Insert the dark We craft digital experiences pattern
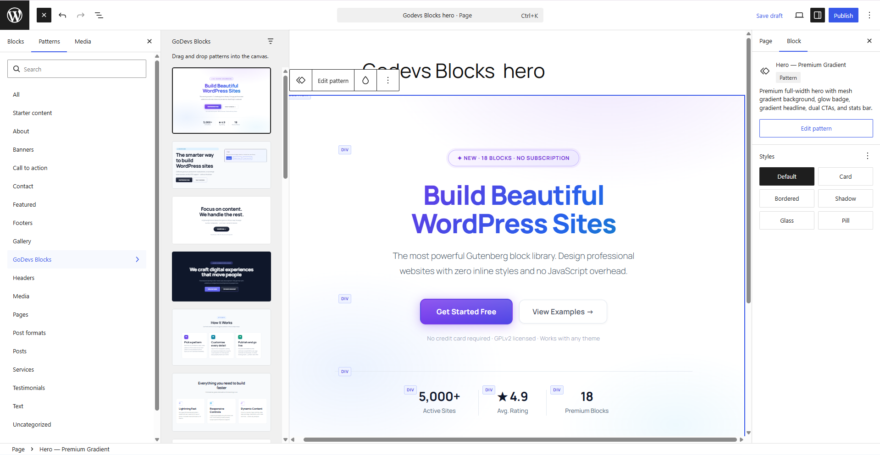Image resolution: width=880 pixels, height=455 pixels. pos(221,276)
